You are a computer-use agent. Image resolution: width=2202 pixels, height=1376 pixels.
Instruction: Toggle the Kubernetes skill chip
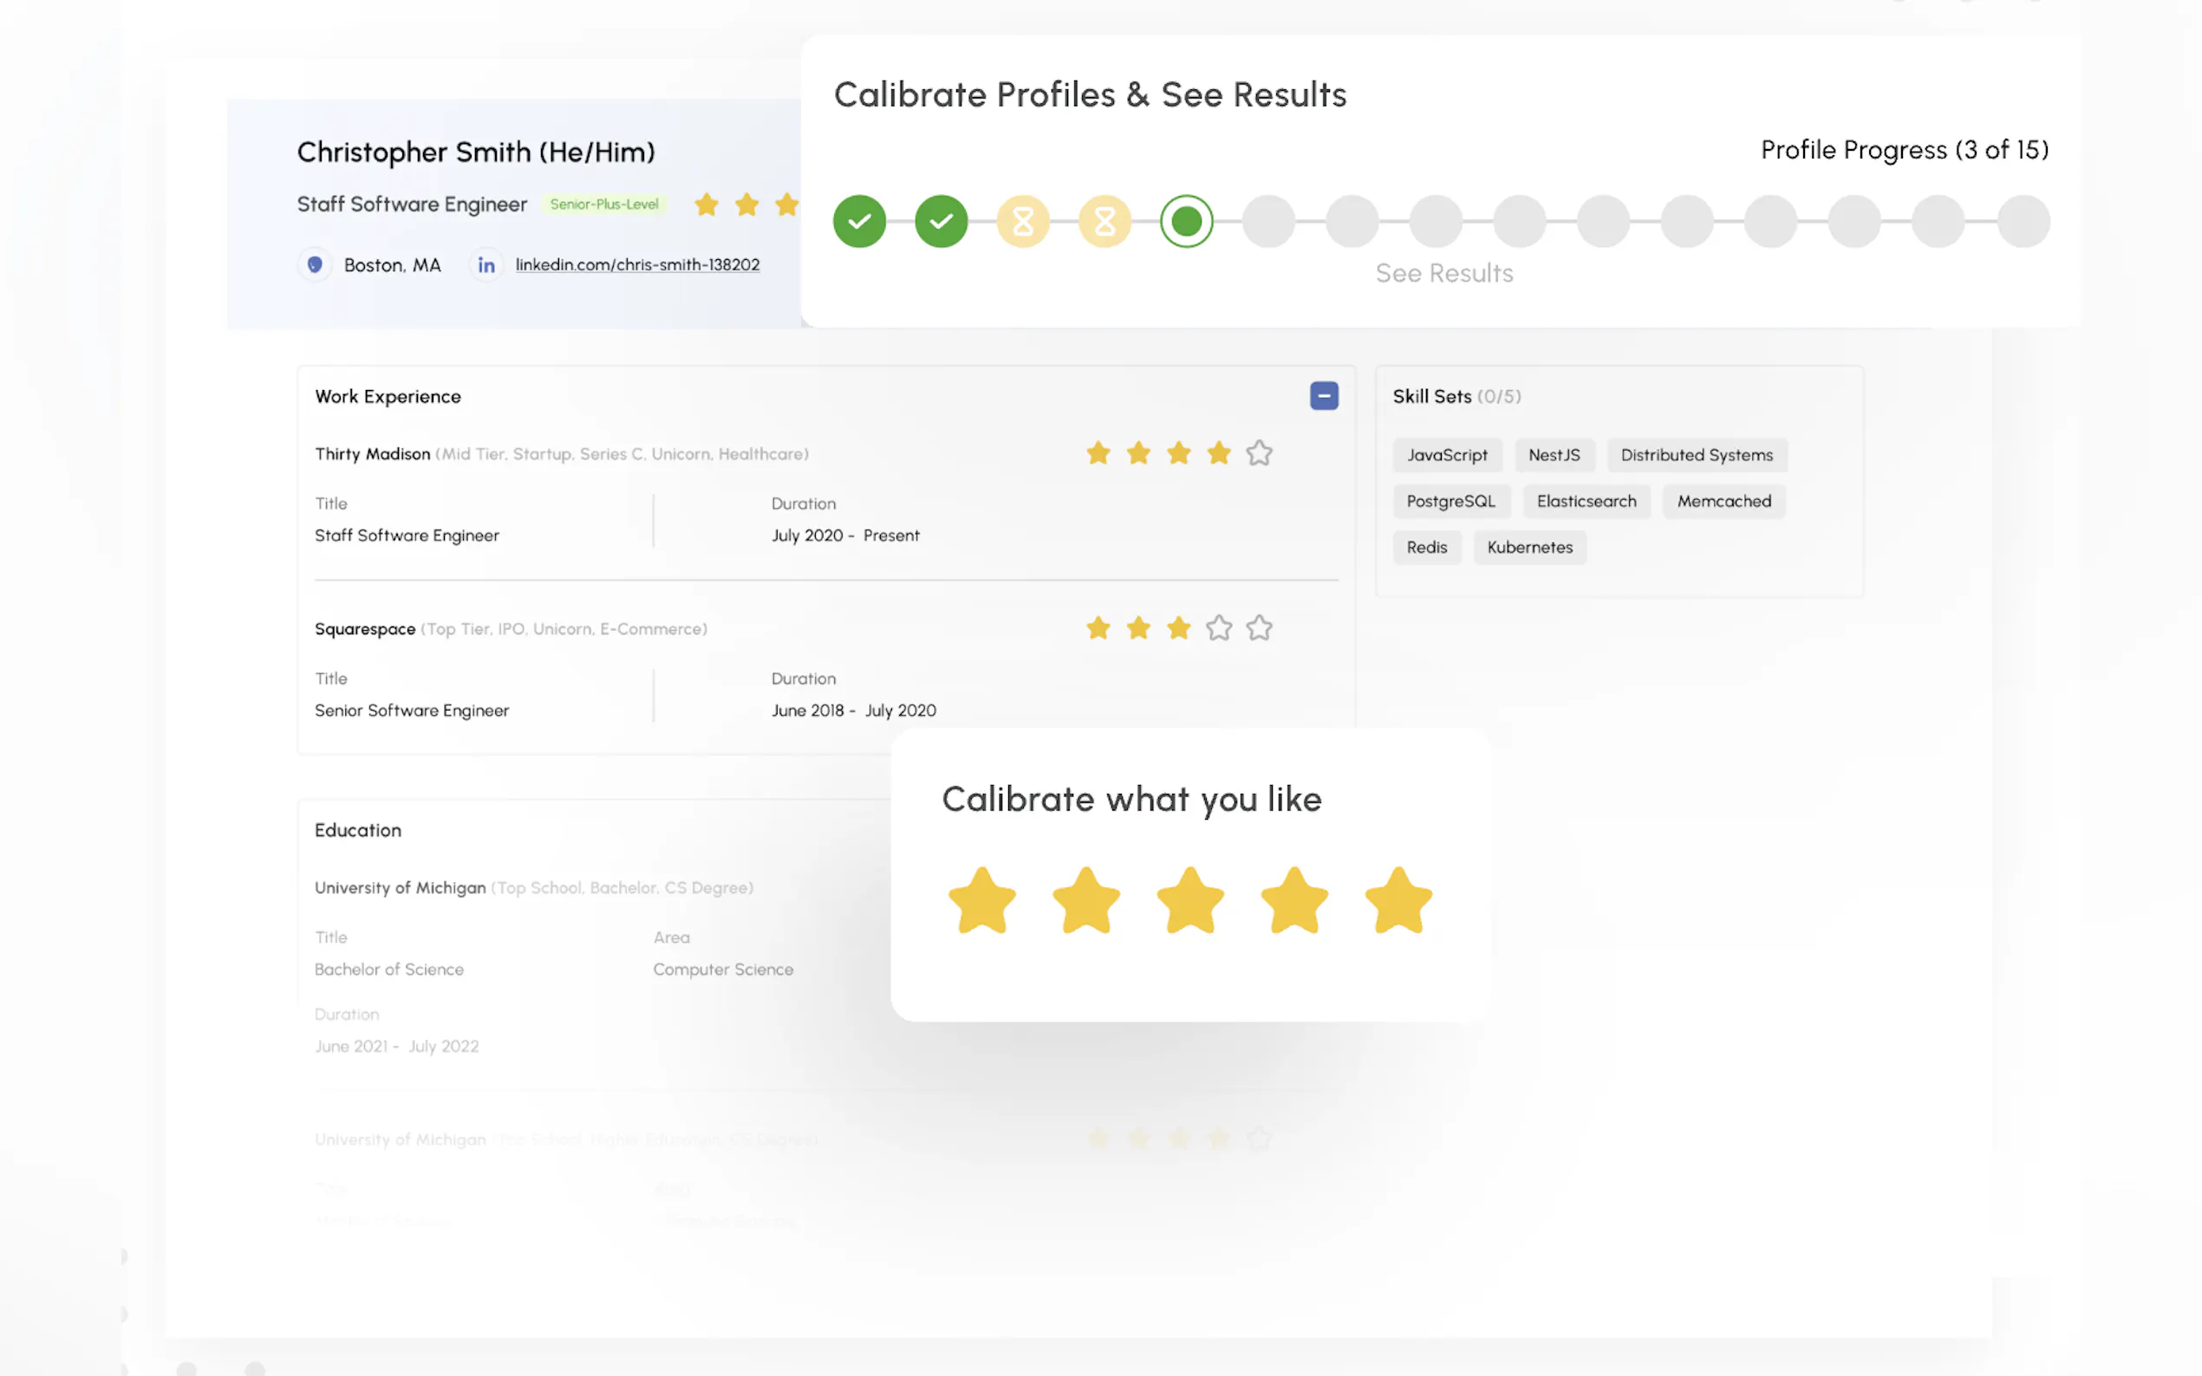1529,547
